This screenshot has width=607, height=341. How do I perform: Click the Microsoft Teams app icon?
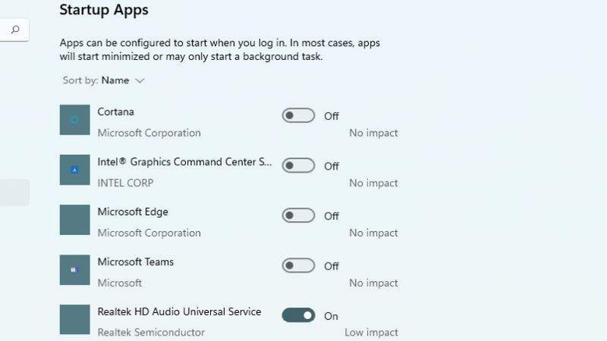pos(75,269)
